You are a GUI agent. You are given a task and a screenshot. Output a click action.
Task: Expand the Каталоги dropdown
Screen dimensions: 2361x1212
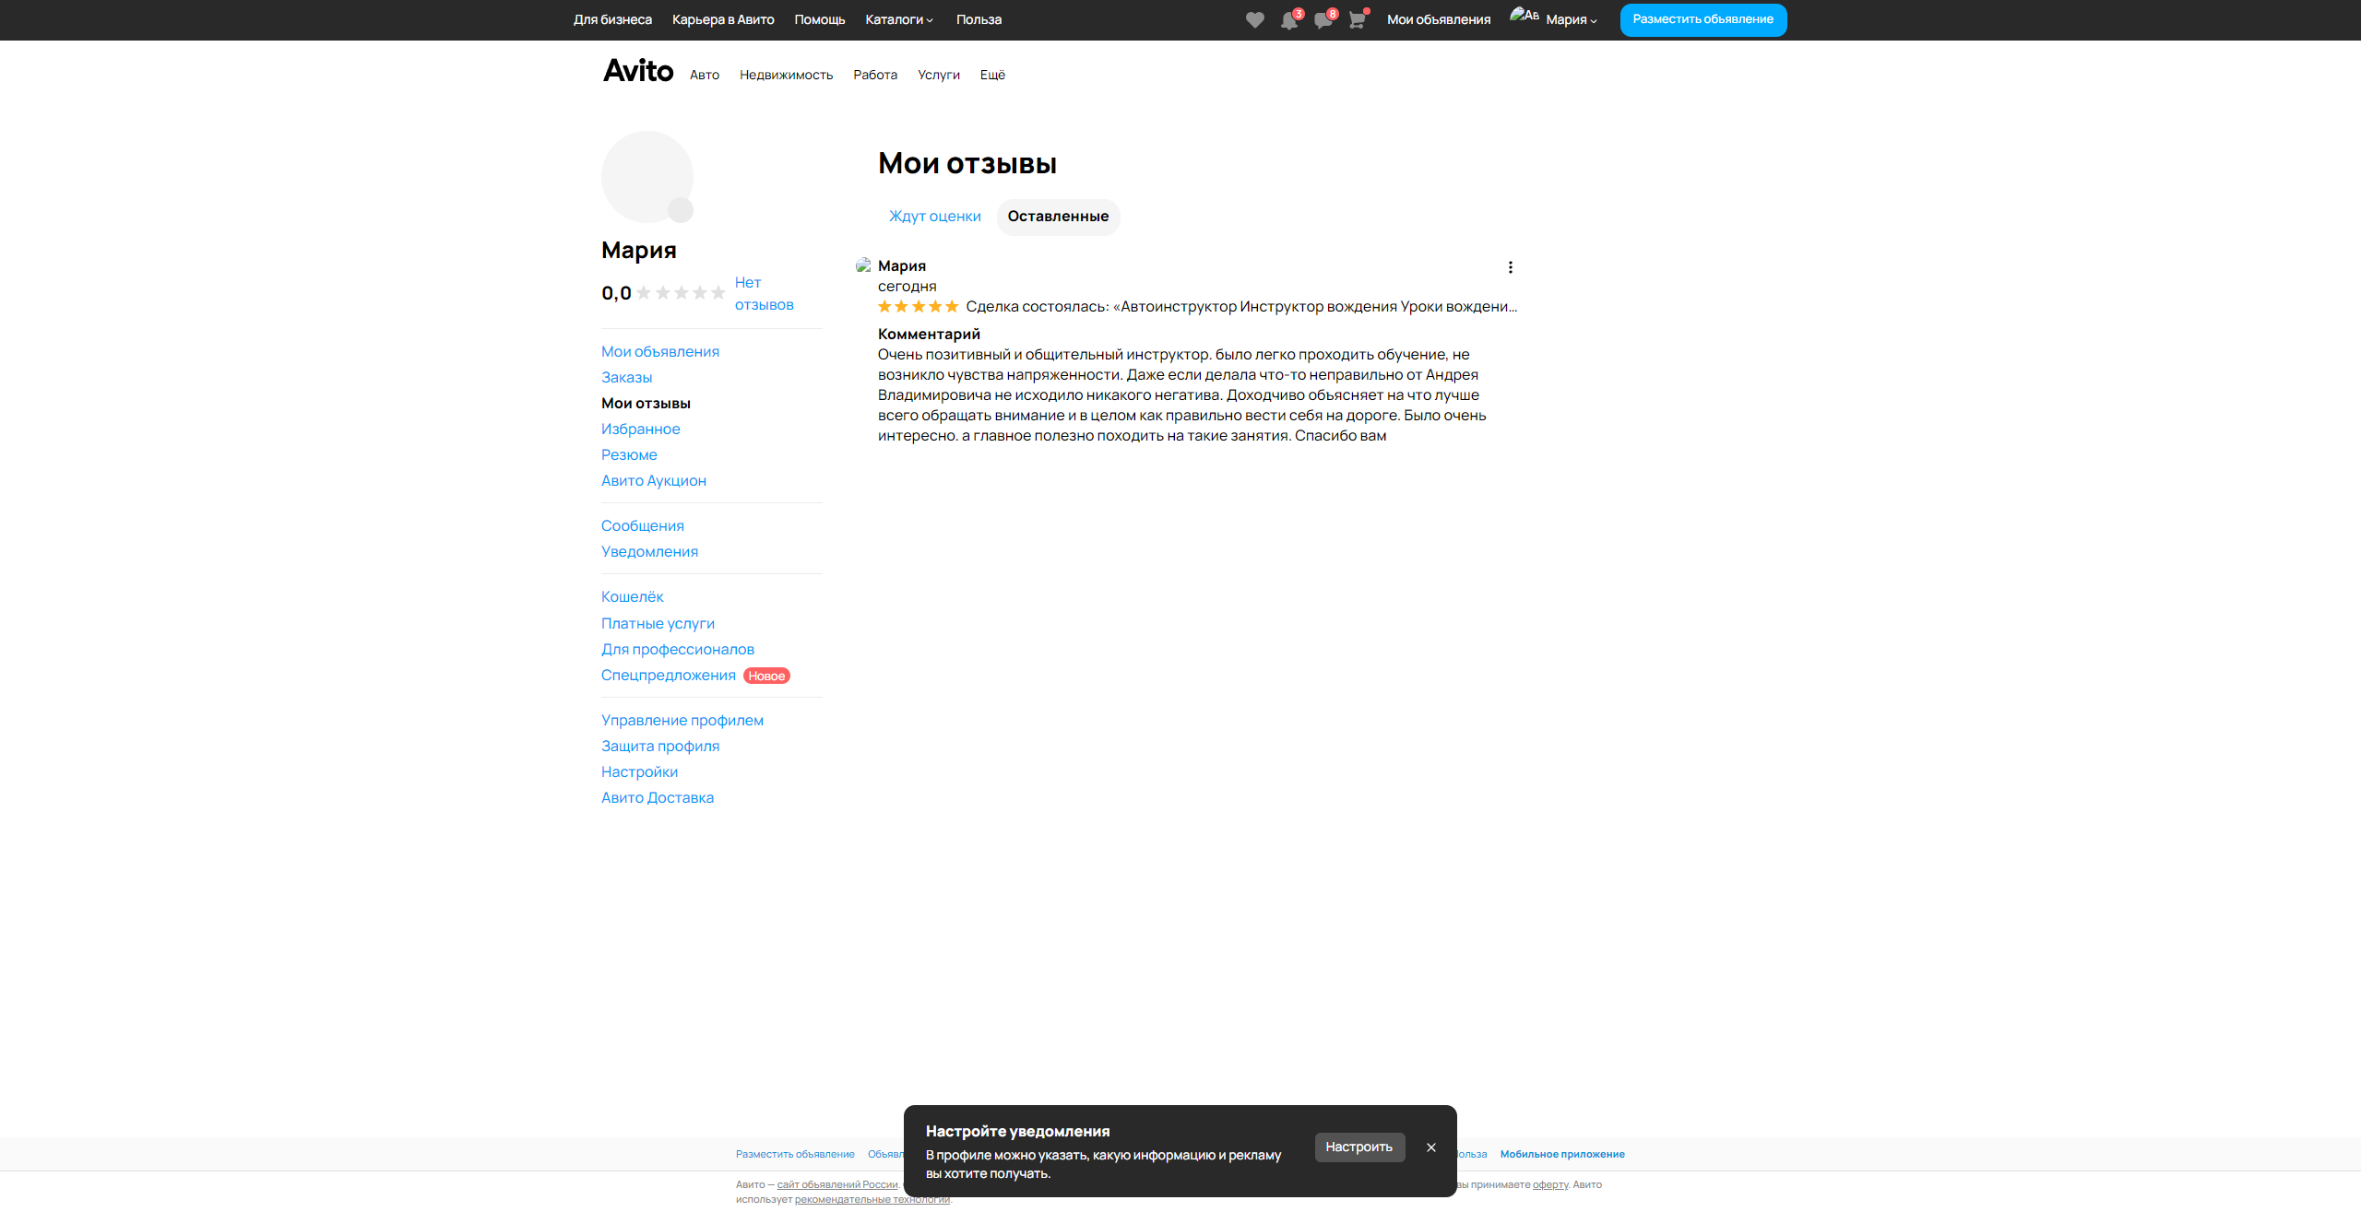[898, 19]
